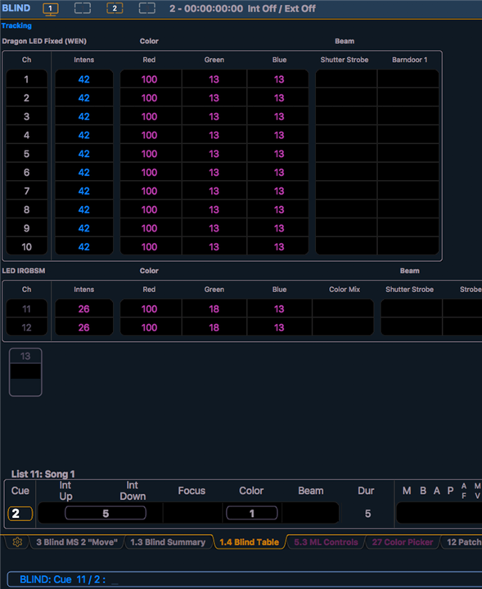Open the 5.3 ML Controls tab
The image size is (482, 589).
(326, 542)
